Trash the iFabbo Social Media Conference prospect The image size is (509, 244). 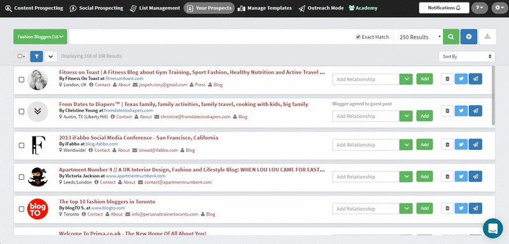point(447,144)
